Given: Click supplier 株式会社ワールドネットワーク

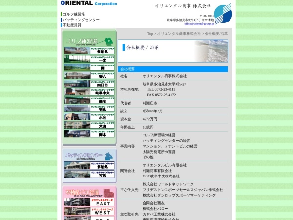Looking at the screenshot, I should click(168, 184).
